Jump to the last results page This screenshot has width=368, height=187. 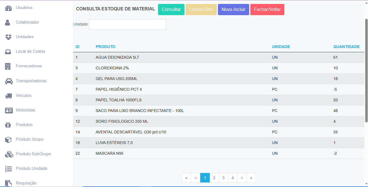click(x=251, y=178)
